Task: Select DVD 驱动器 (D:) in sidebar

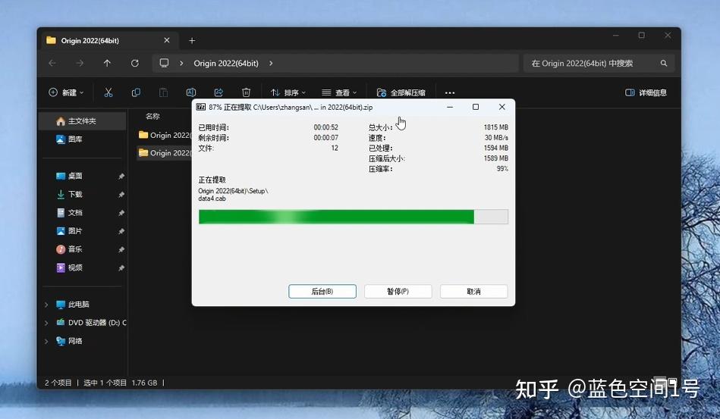Action: 91,323
